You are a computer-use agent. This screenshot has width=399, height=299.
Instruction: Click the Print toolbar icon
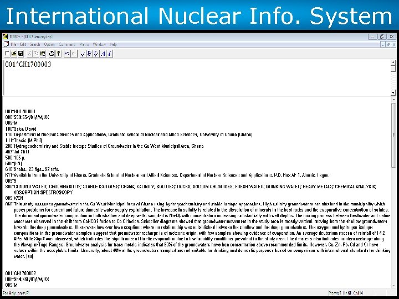tap(52, 54)
